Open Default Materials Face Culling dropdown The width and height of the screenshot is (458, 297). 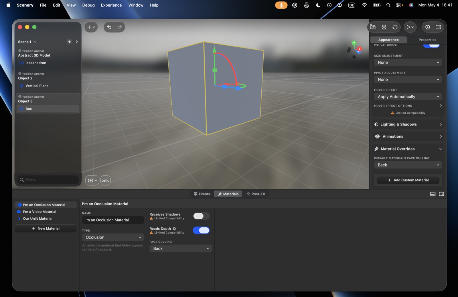point(408,165)
